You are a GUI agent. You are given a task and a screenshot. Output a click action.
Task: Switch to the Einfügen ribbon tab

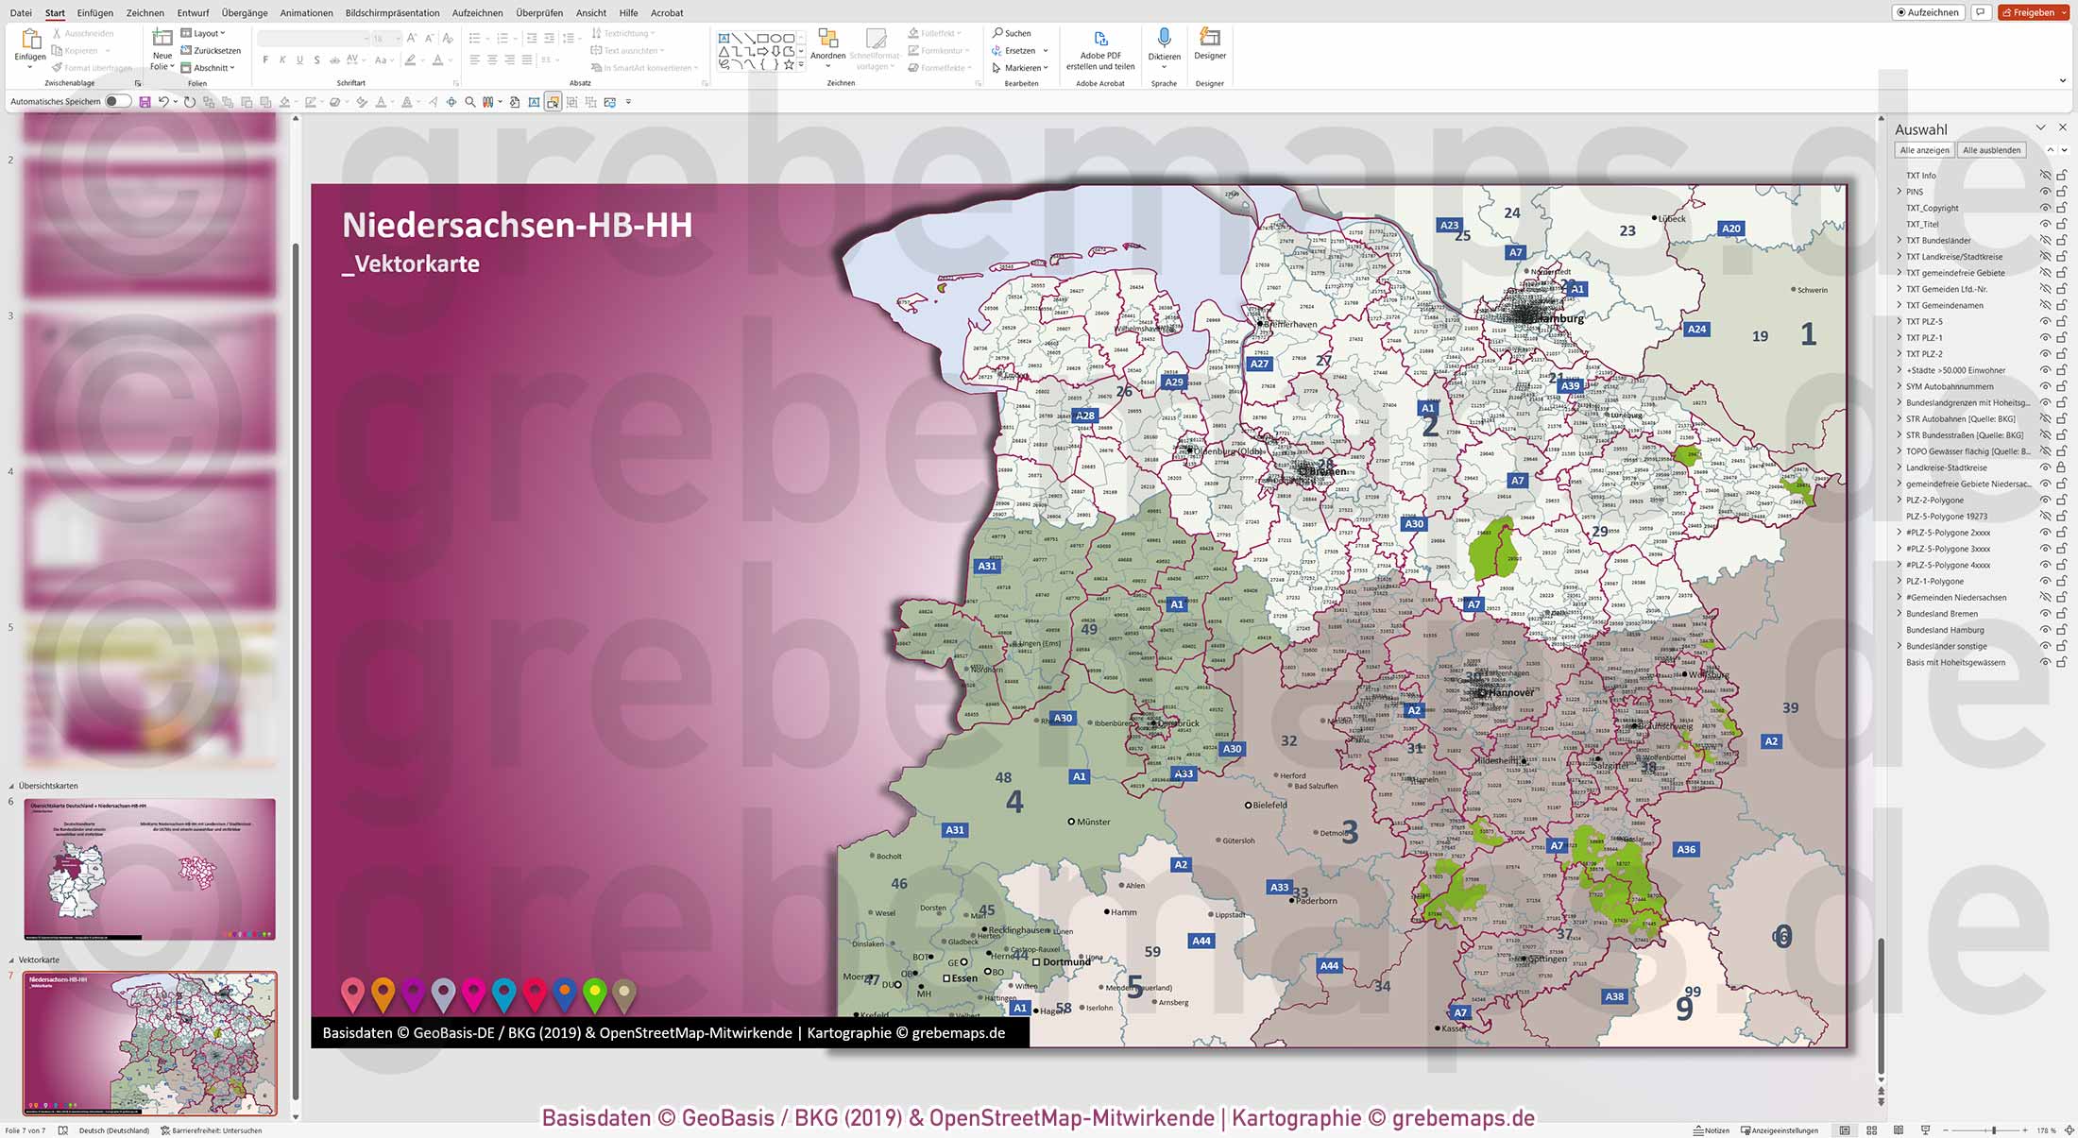[x=94, y=12]
